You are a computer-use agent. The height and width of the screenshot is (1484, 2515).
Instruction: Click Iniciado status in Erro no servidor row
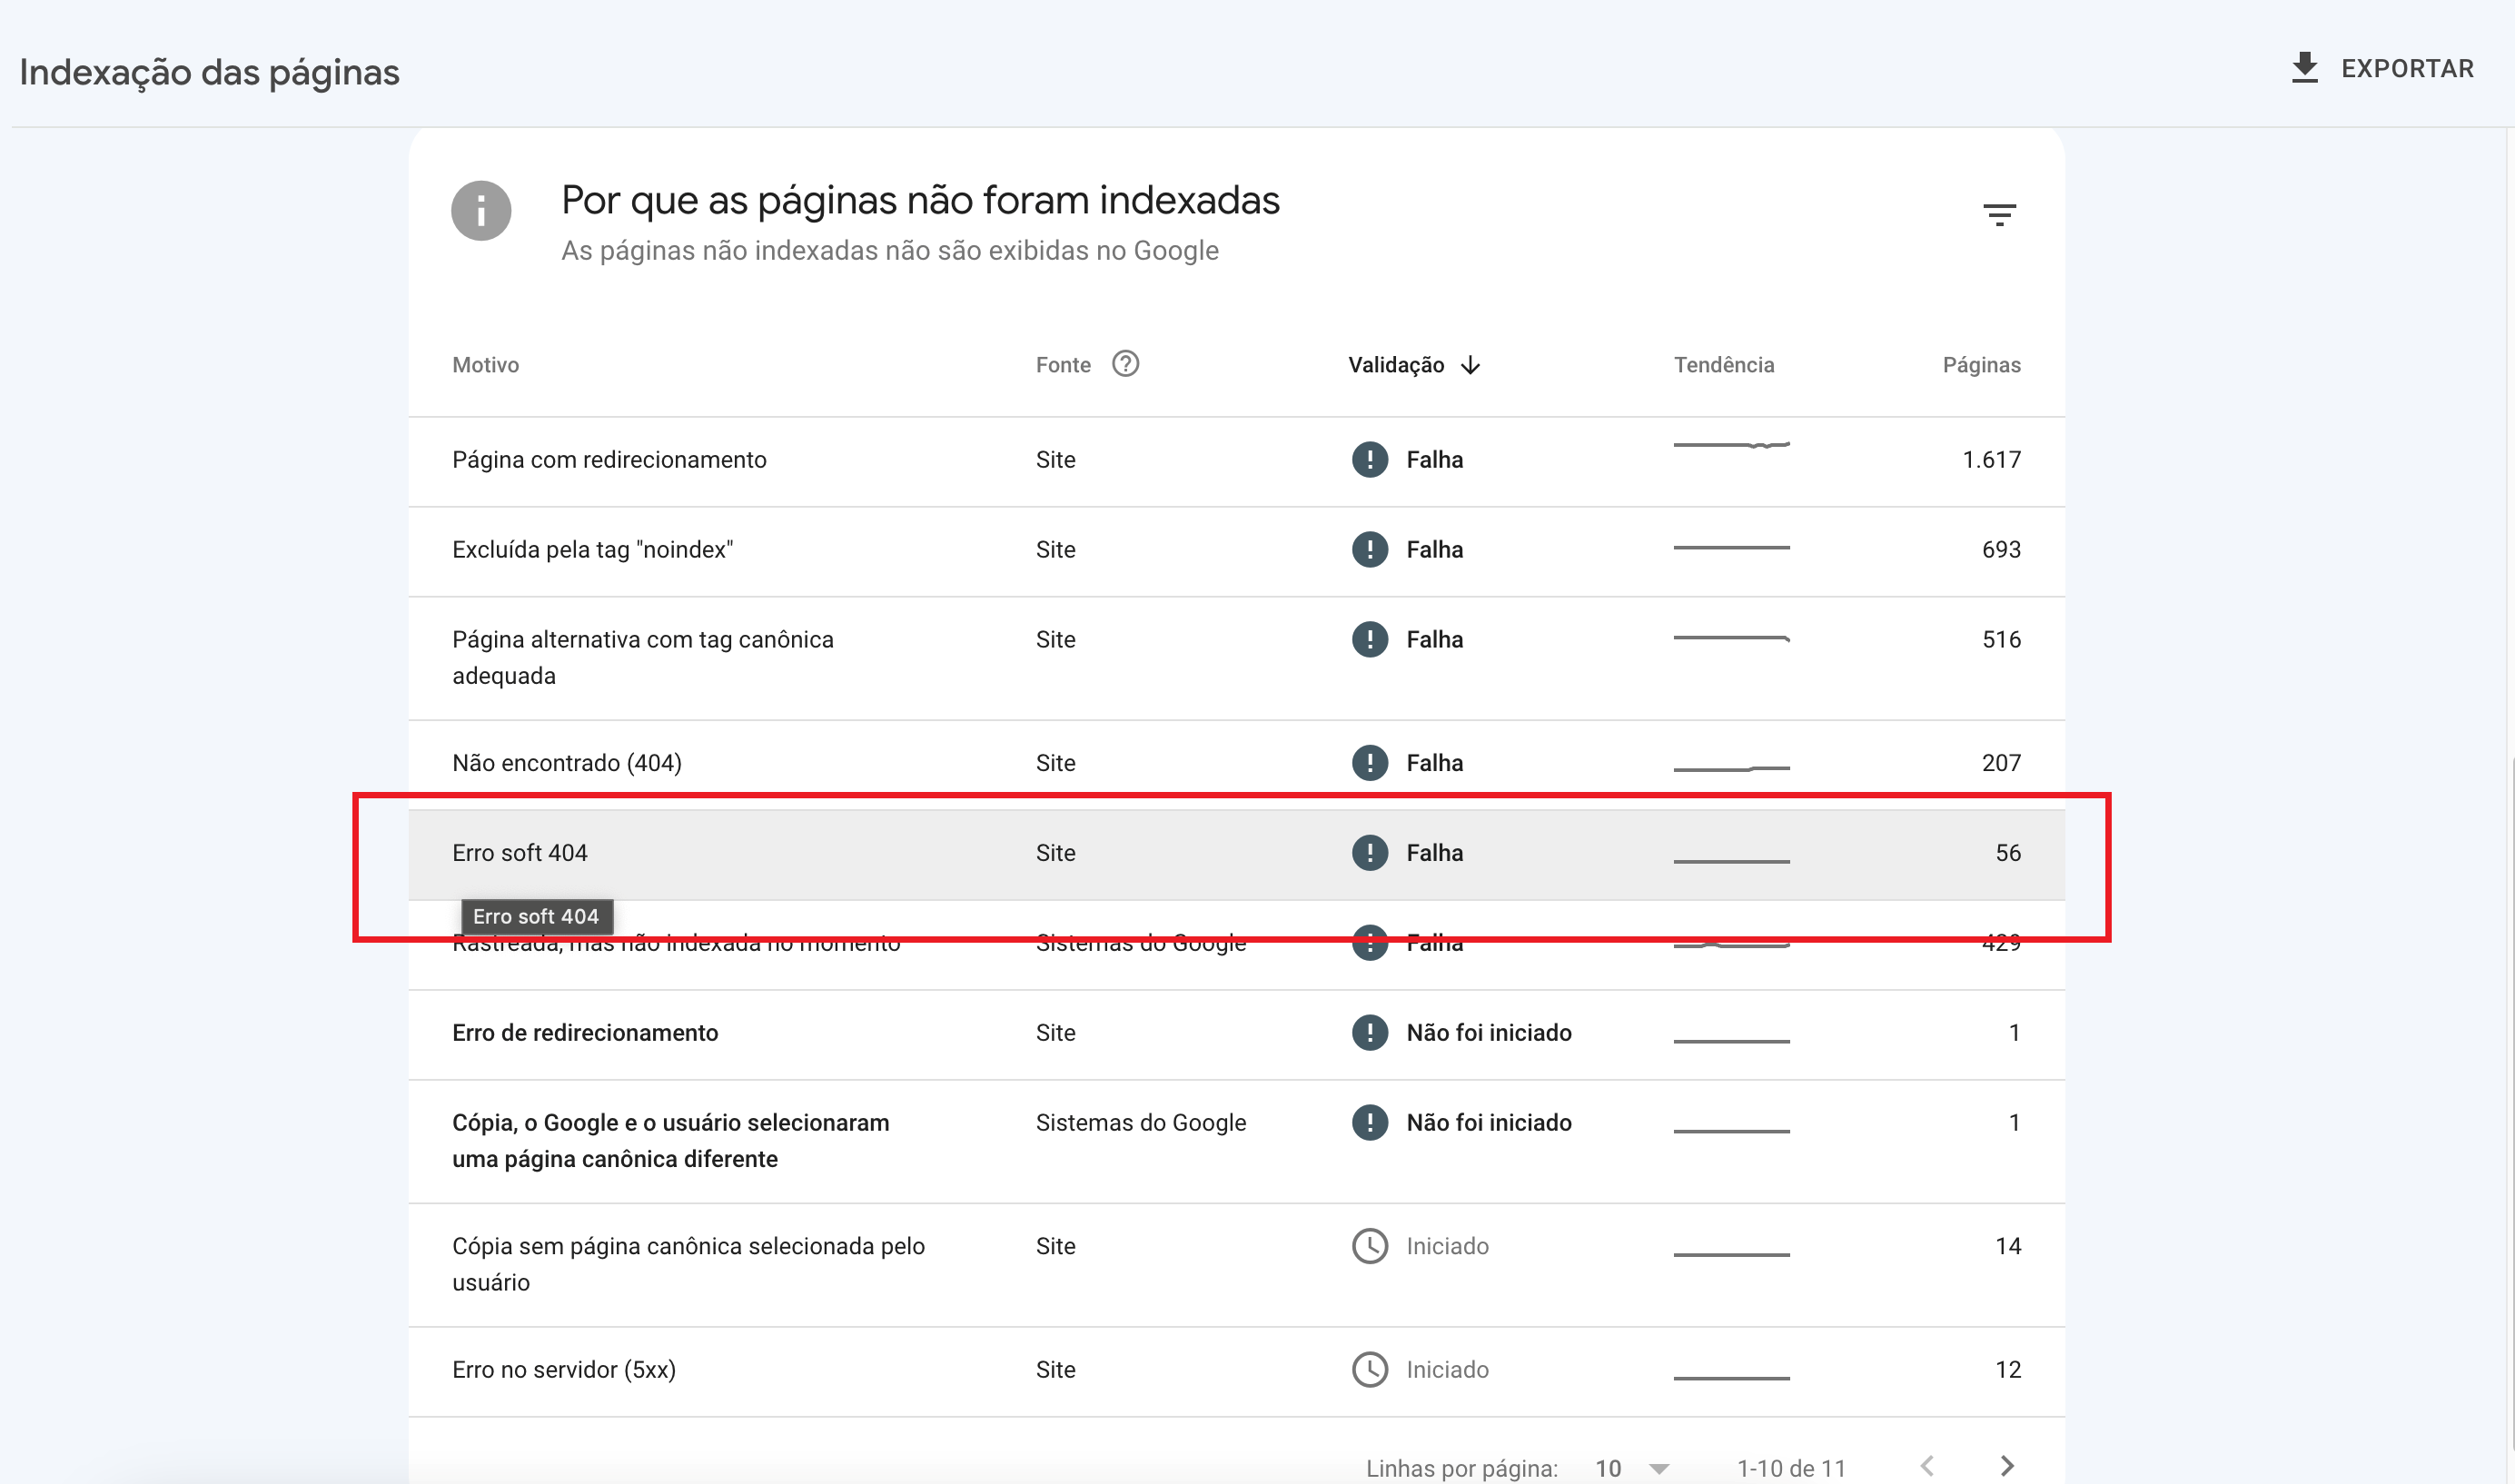coord(1447,1370)
